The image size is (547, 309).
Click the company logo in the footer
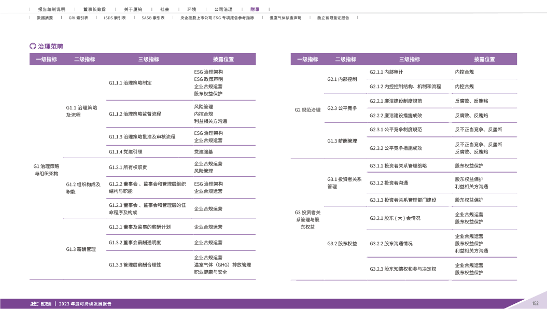click(x=44, y=303)
